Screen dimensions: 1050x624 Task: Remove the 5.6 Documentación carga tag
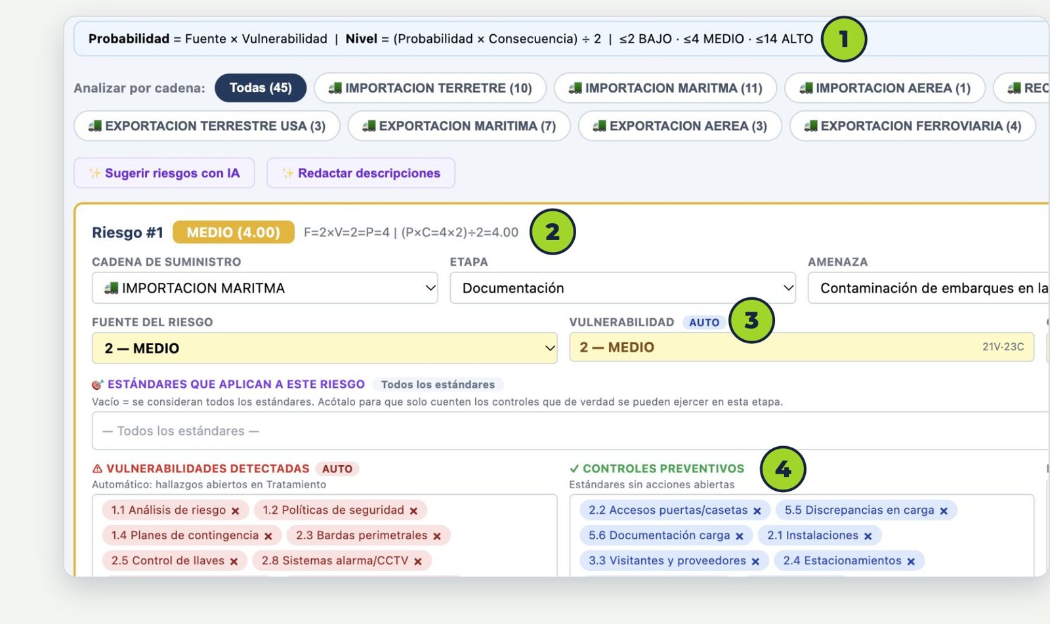tap(740, 536)
